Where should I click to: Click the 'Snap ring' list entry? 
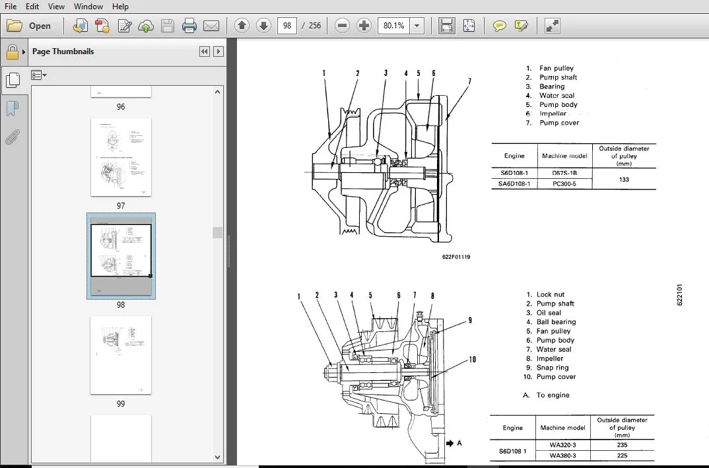[553, 368]
